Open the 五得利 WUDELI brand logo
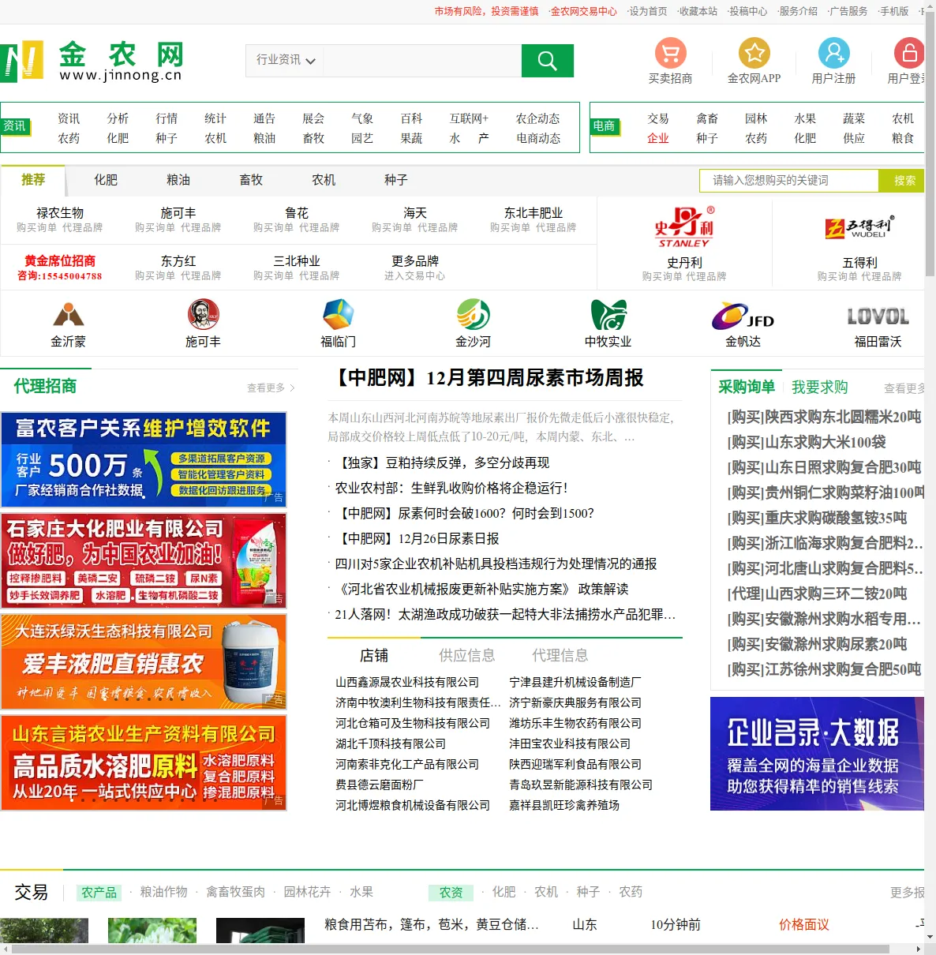 pyautogui.click(x=860, y=227)
